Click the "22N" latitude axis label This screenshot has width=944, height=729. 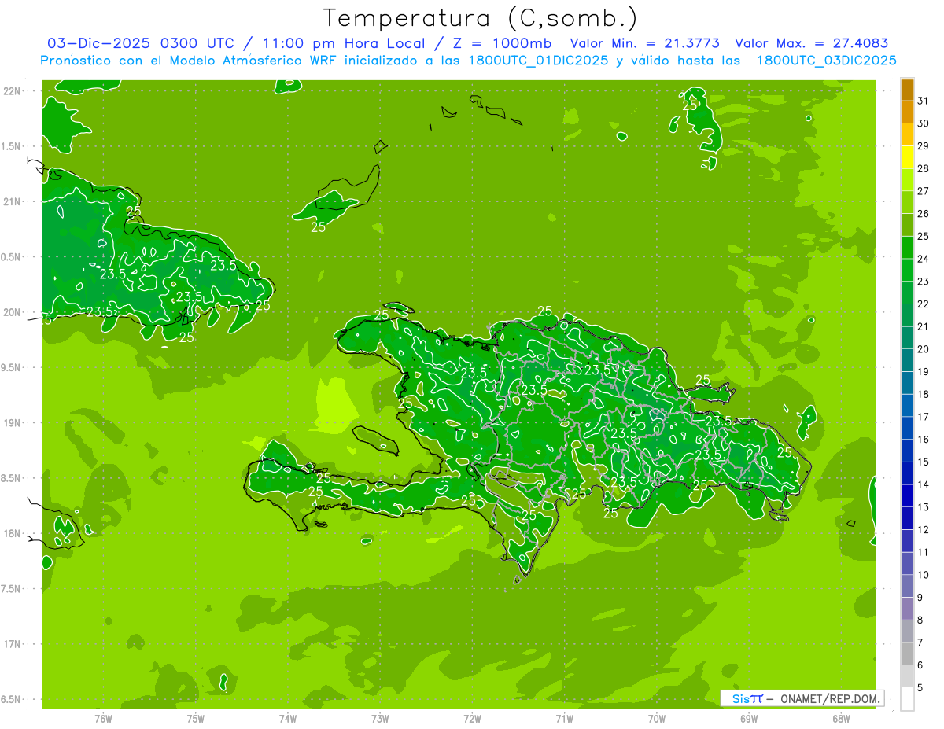tap(12, 90)
